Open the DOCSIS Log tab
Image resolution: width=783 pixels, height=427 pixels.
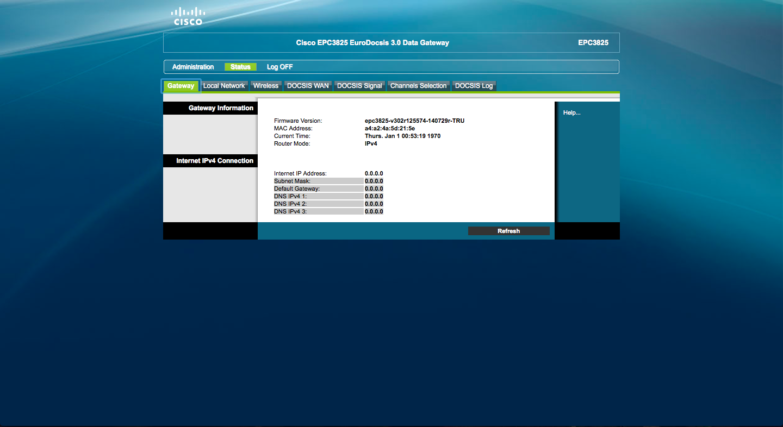[x=474, y=86]
